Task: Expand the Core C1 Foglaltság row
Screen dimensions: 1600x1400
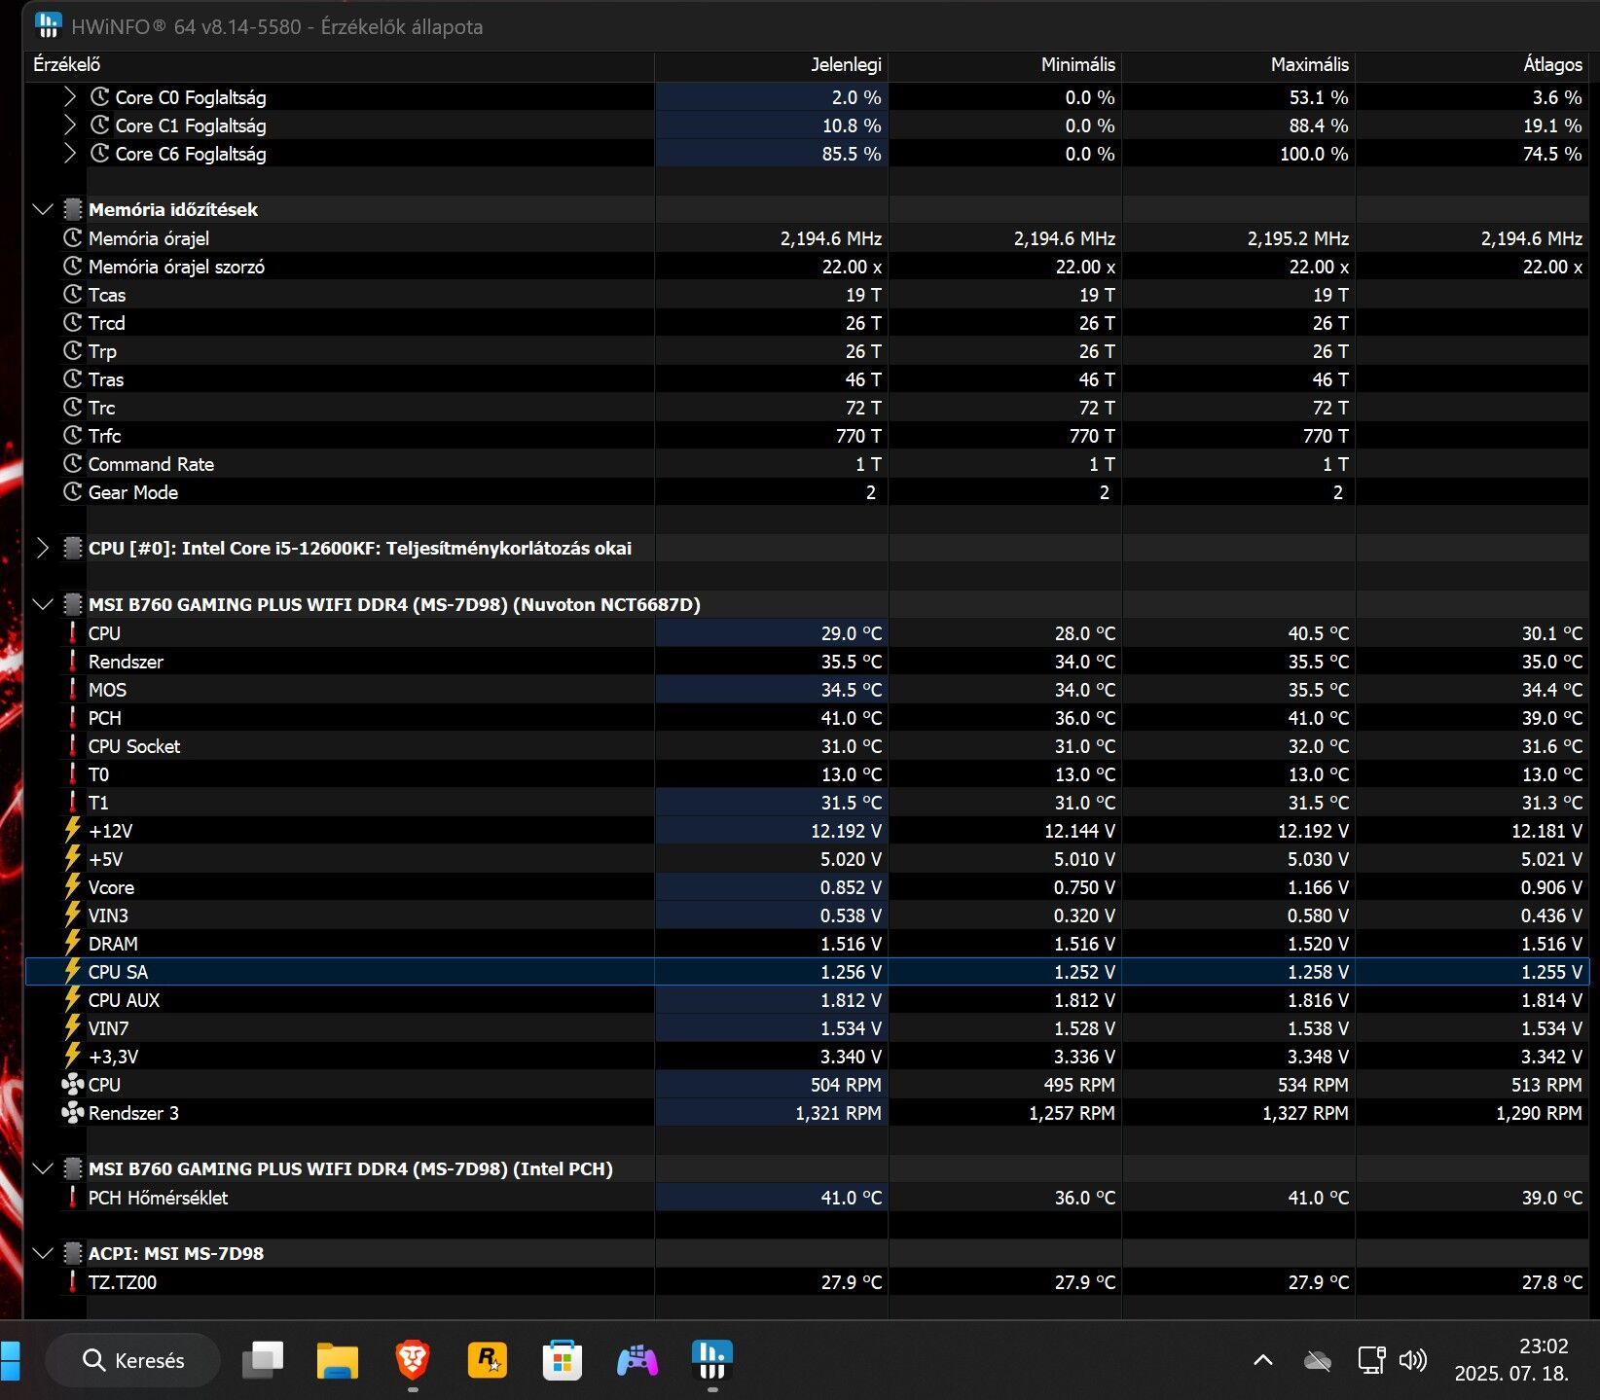Action: [x=69, y=126]
